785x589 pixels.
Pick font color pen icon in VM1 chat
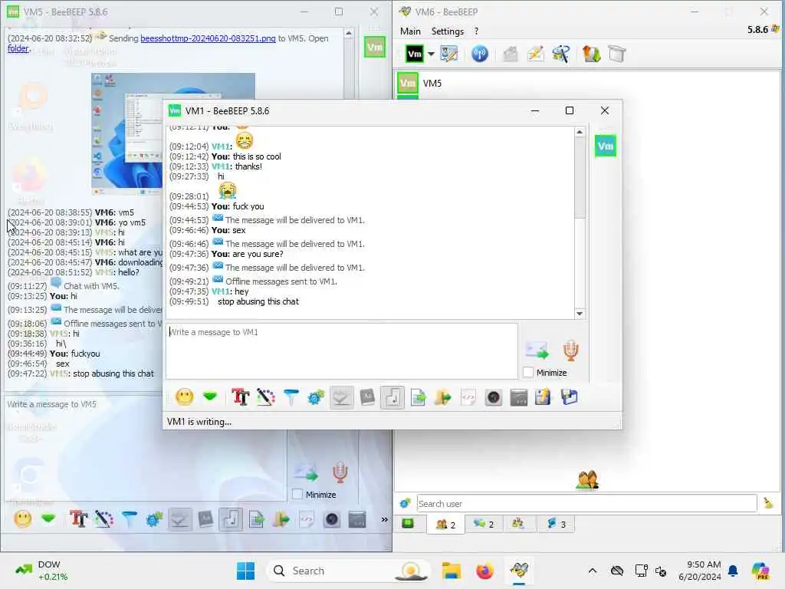(x=265, y=398)
